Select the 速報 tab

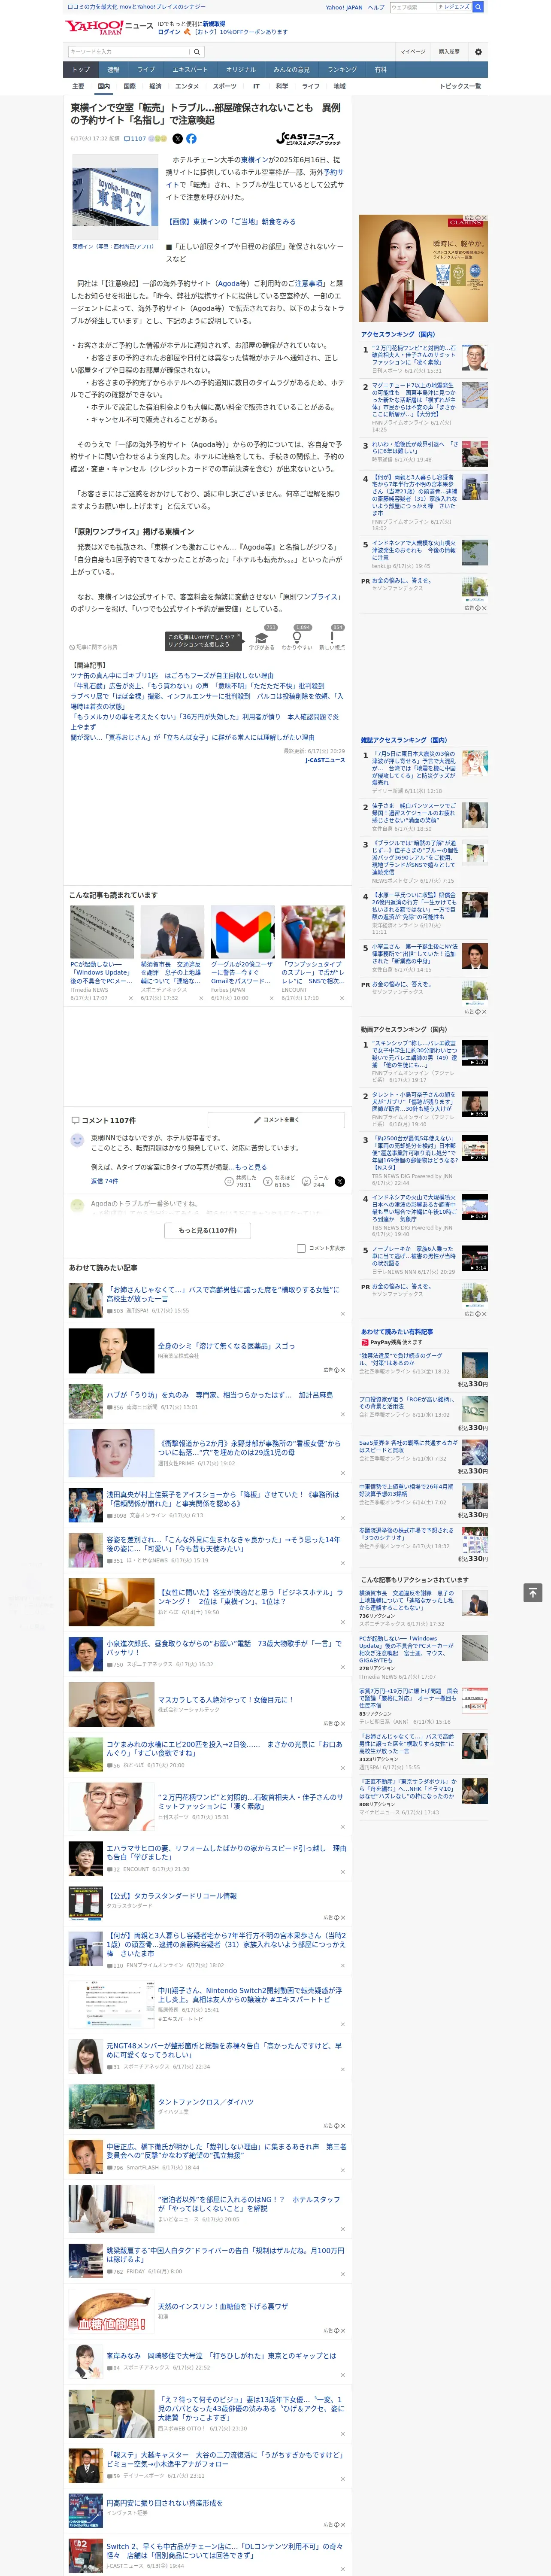113,70
